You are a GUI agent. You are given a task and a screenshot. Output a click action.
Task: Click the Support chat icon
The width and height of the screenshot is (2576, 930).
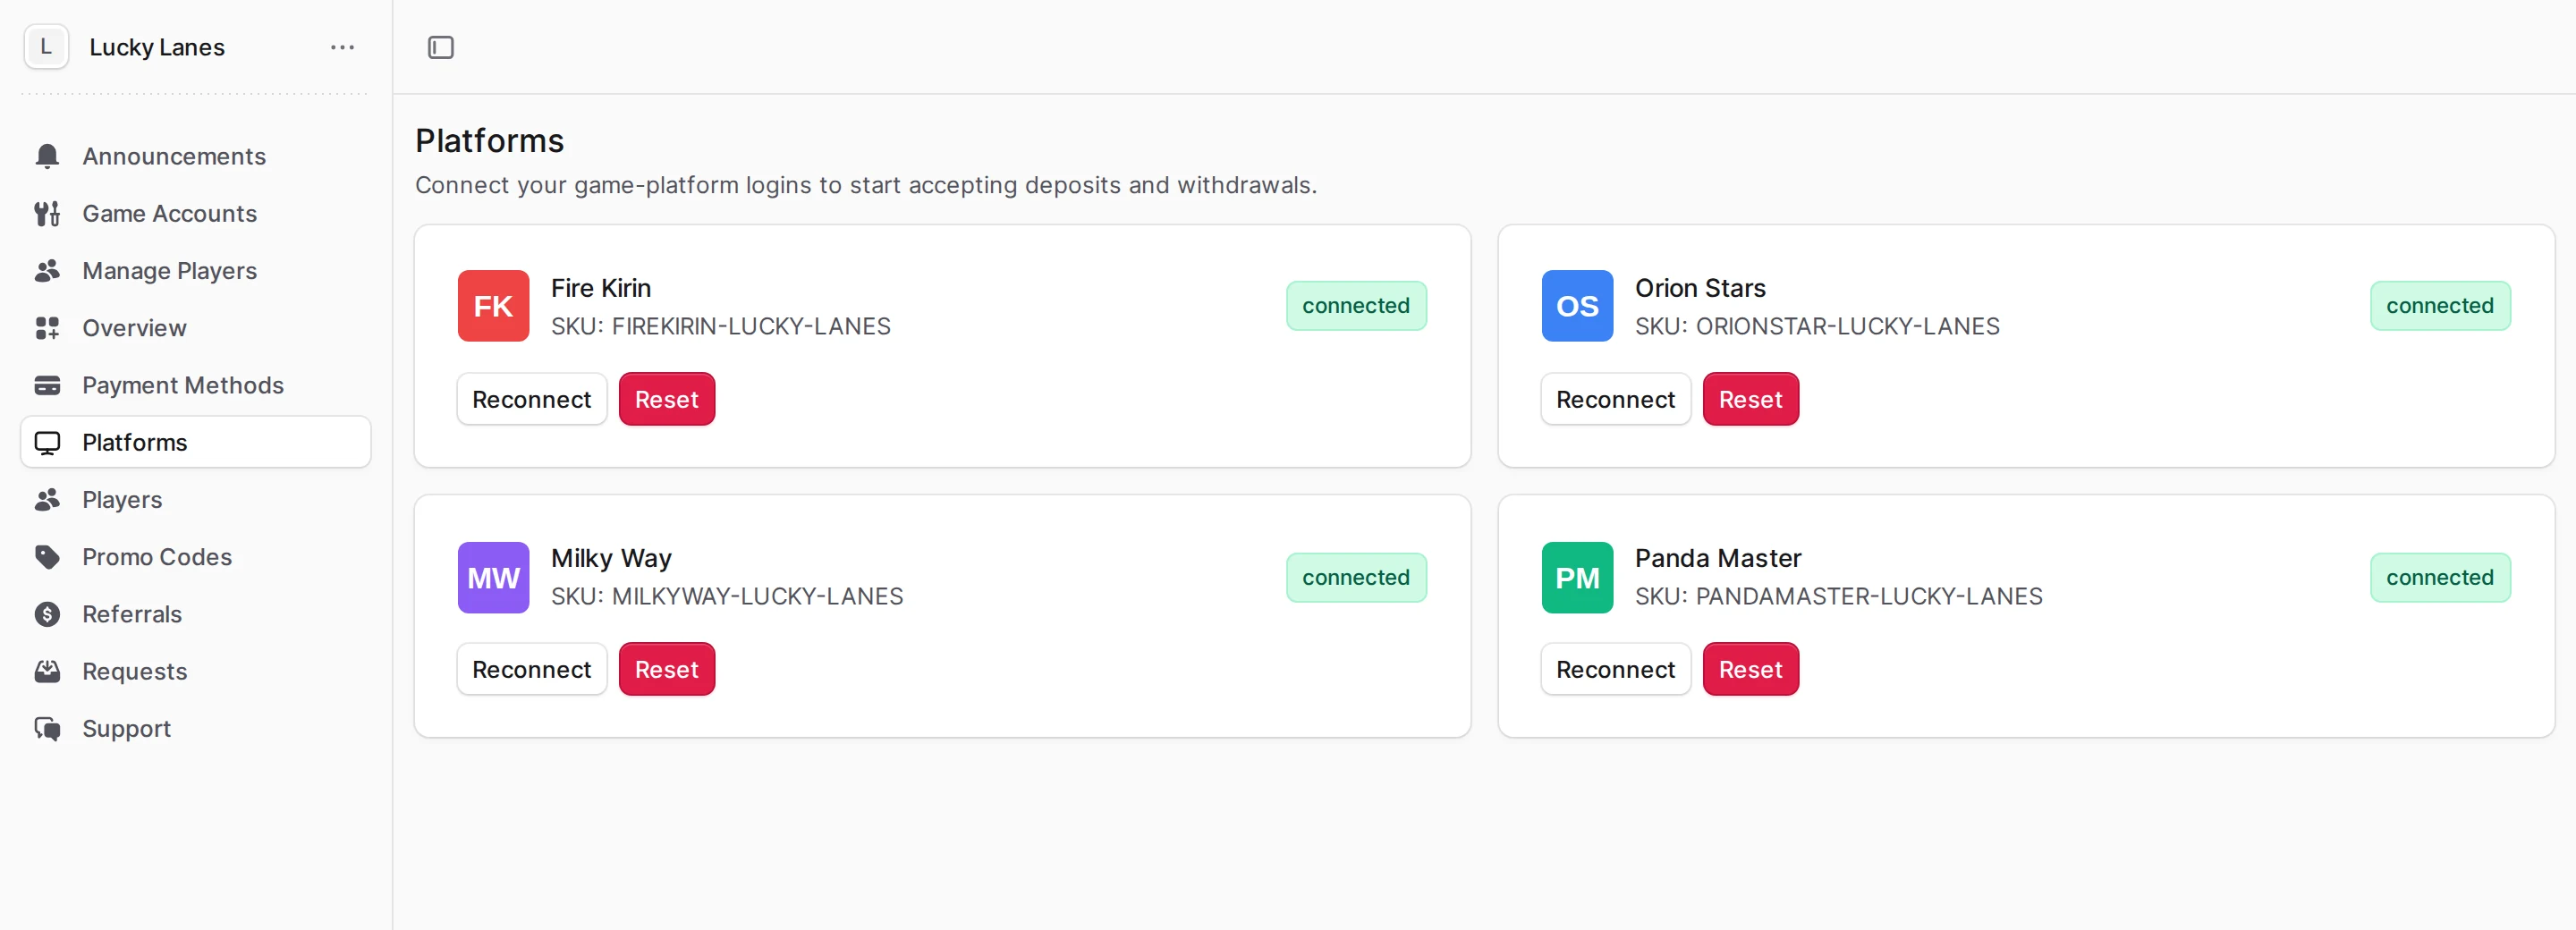47,728
